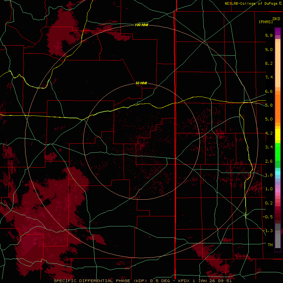This screenshot has height=283, width=283.
Task: Click the SPECIFIC DIFFERENTIAL PHASE caption text
Action: 92,281
